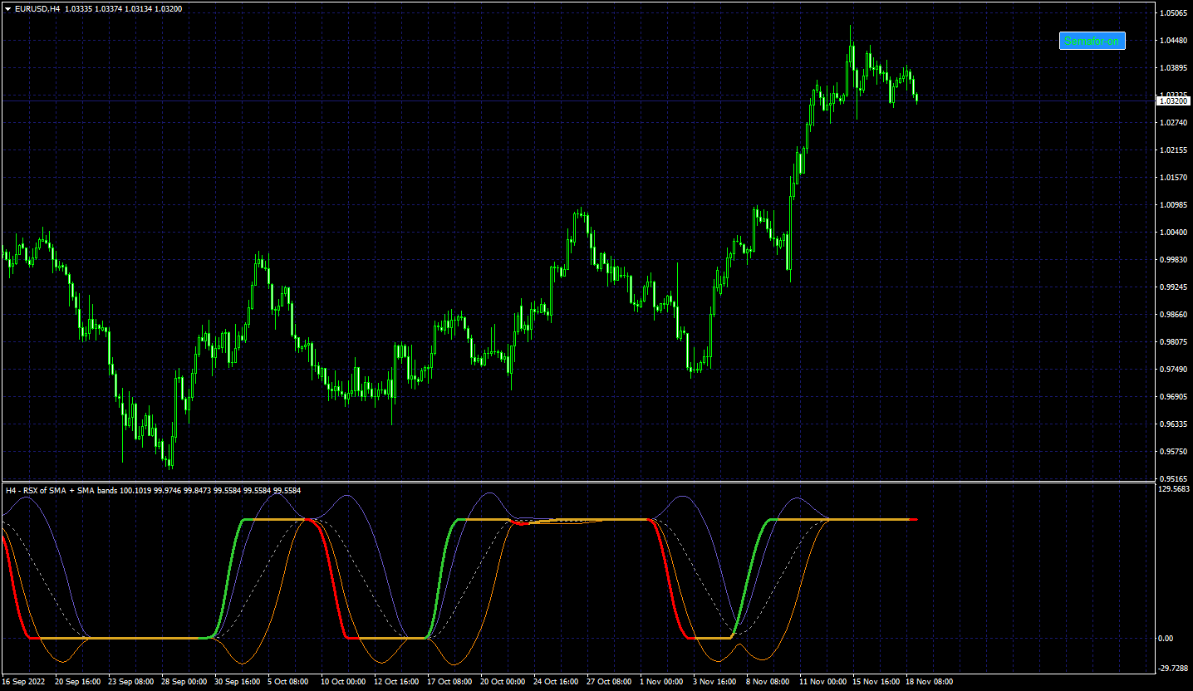The width and height of the screenshot is (1193, 691).
Task: Click the 27 Oct 08:00 time label
Action: pyautogui.click(x=610, y=682)
